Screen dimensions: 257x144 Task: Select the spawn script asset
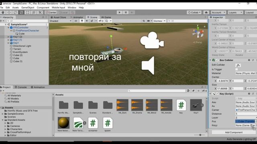[x=108, y=124]
